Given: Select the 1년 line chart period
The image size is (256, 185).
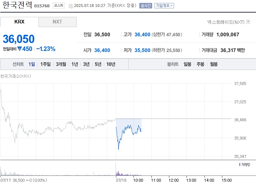Looking at the screenshot, I should click(x=75, y=64).
